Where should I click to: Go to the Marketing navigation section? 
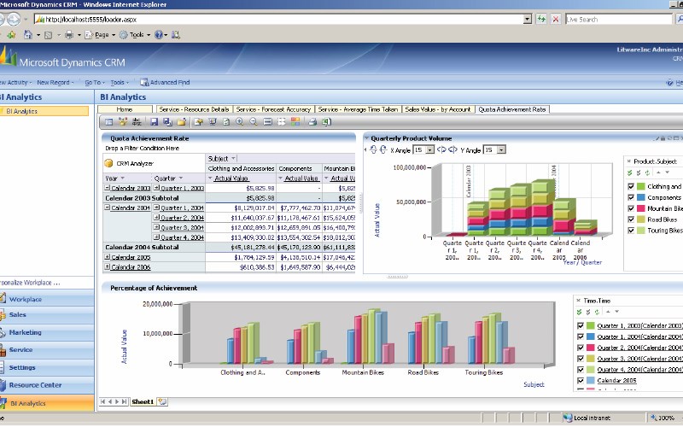pos(47,332)
